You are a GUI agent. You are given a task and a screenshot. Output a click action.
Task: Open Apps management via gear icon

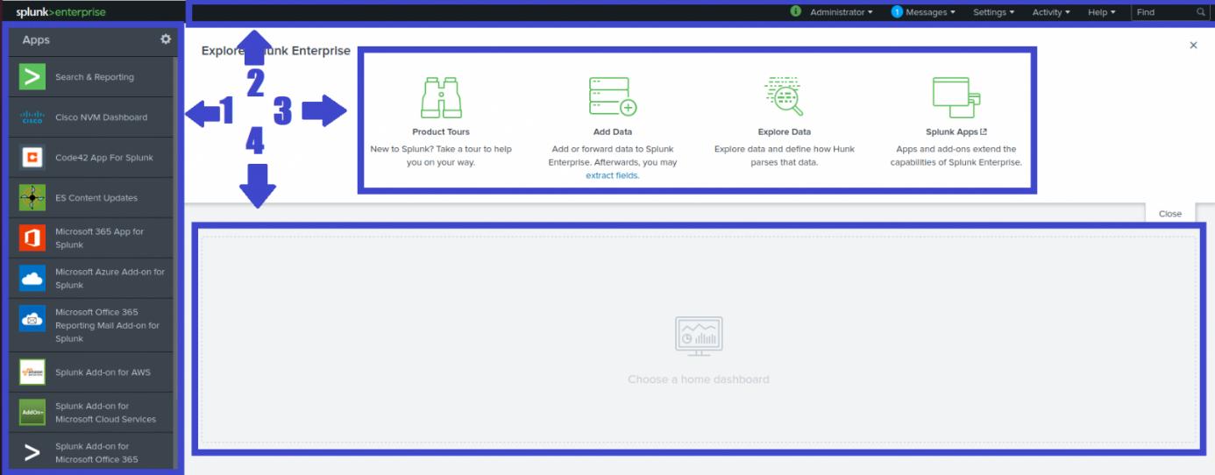click(x=166, y=39)
